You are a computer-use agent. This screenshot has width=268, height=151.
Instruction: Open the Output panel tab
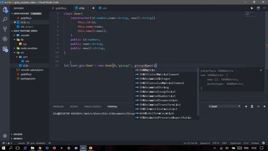pos(74,107)
